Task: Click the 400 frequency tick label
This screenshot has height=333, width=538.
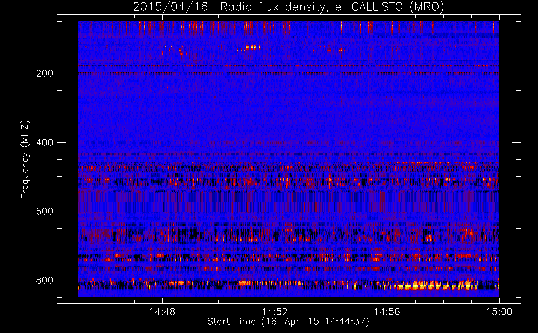Action: pos(45,143)
